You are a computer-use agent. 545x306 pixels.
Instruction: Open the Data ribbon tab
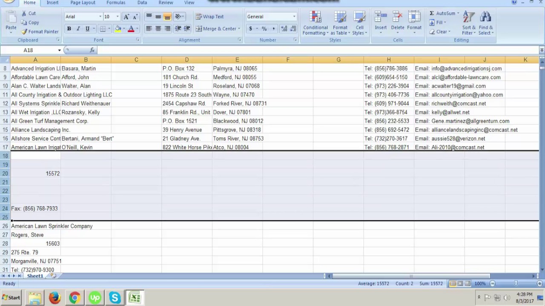click(142, 3)
